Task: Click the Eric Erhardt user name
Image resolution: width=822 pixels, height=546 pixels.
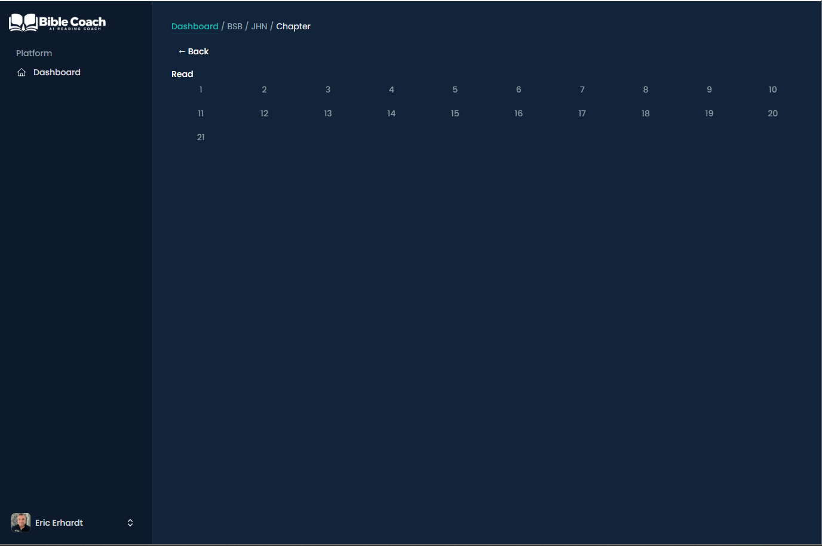Action: tap(59, 523)
